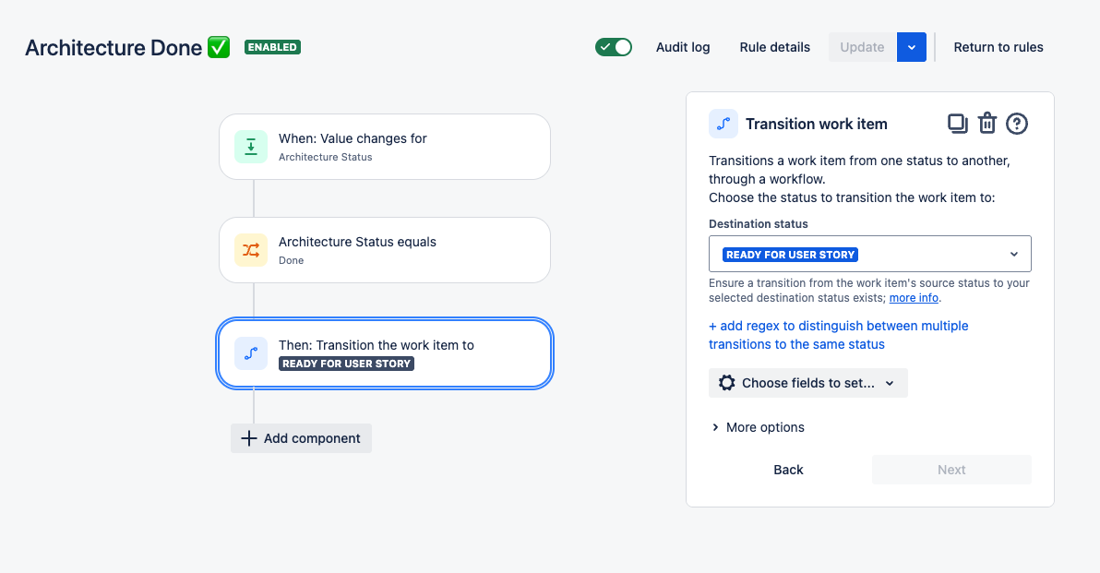Viewport: 1100px width, 573px height.
Task: Duplicate the component using the copy icon
Action: 958,123
